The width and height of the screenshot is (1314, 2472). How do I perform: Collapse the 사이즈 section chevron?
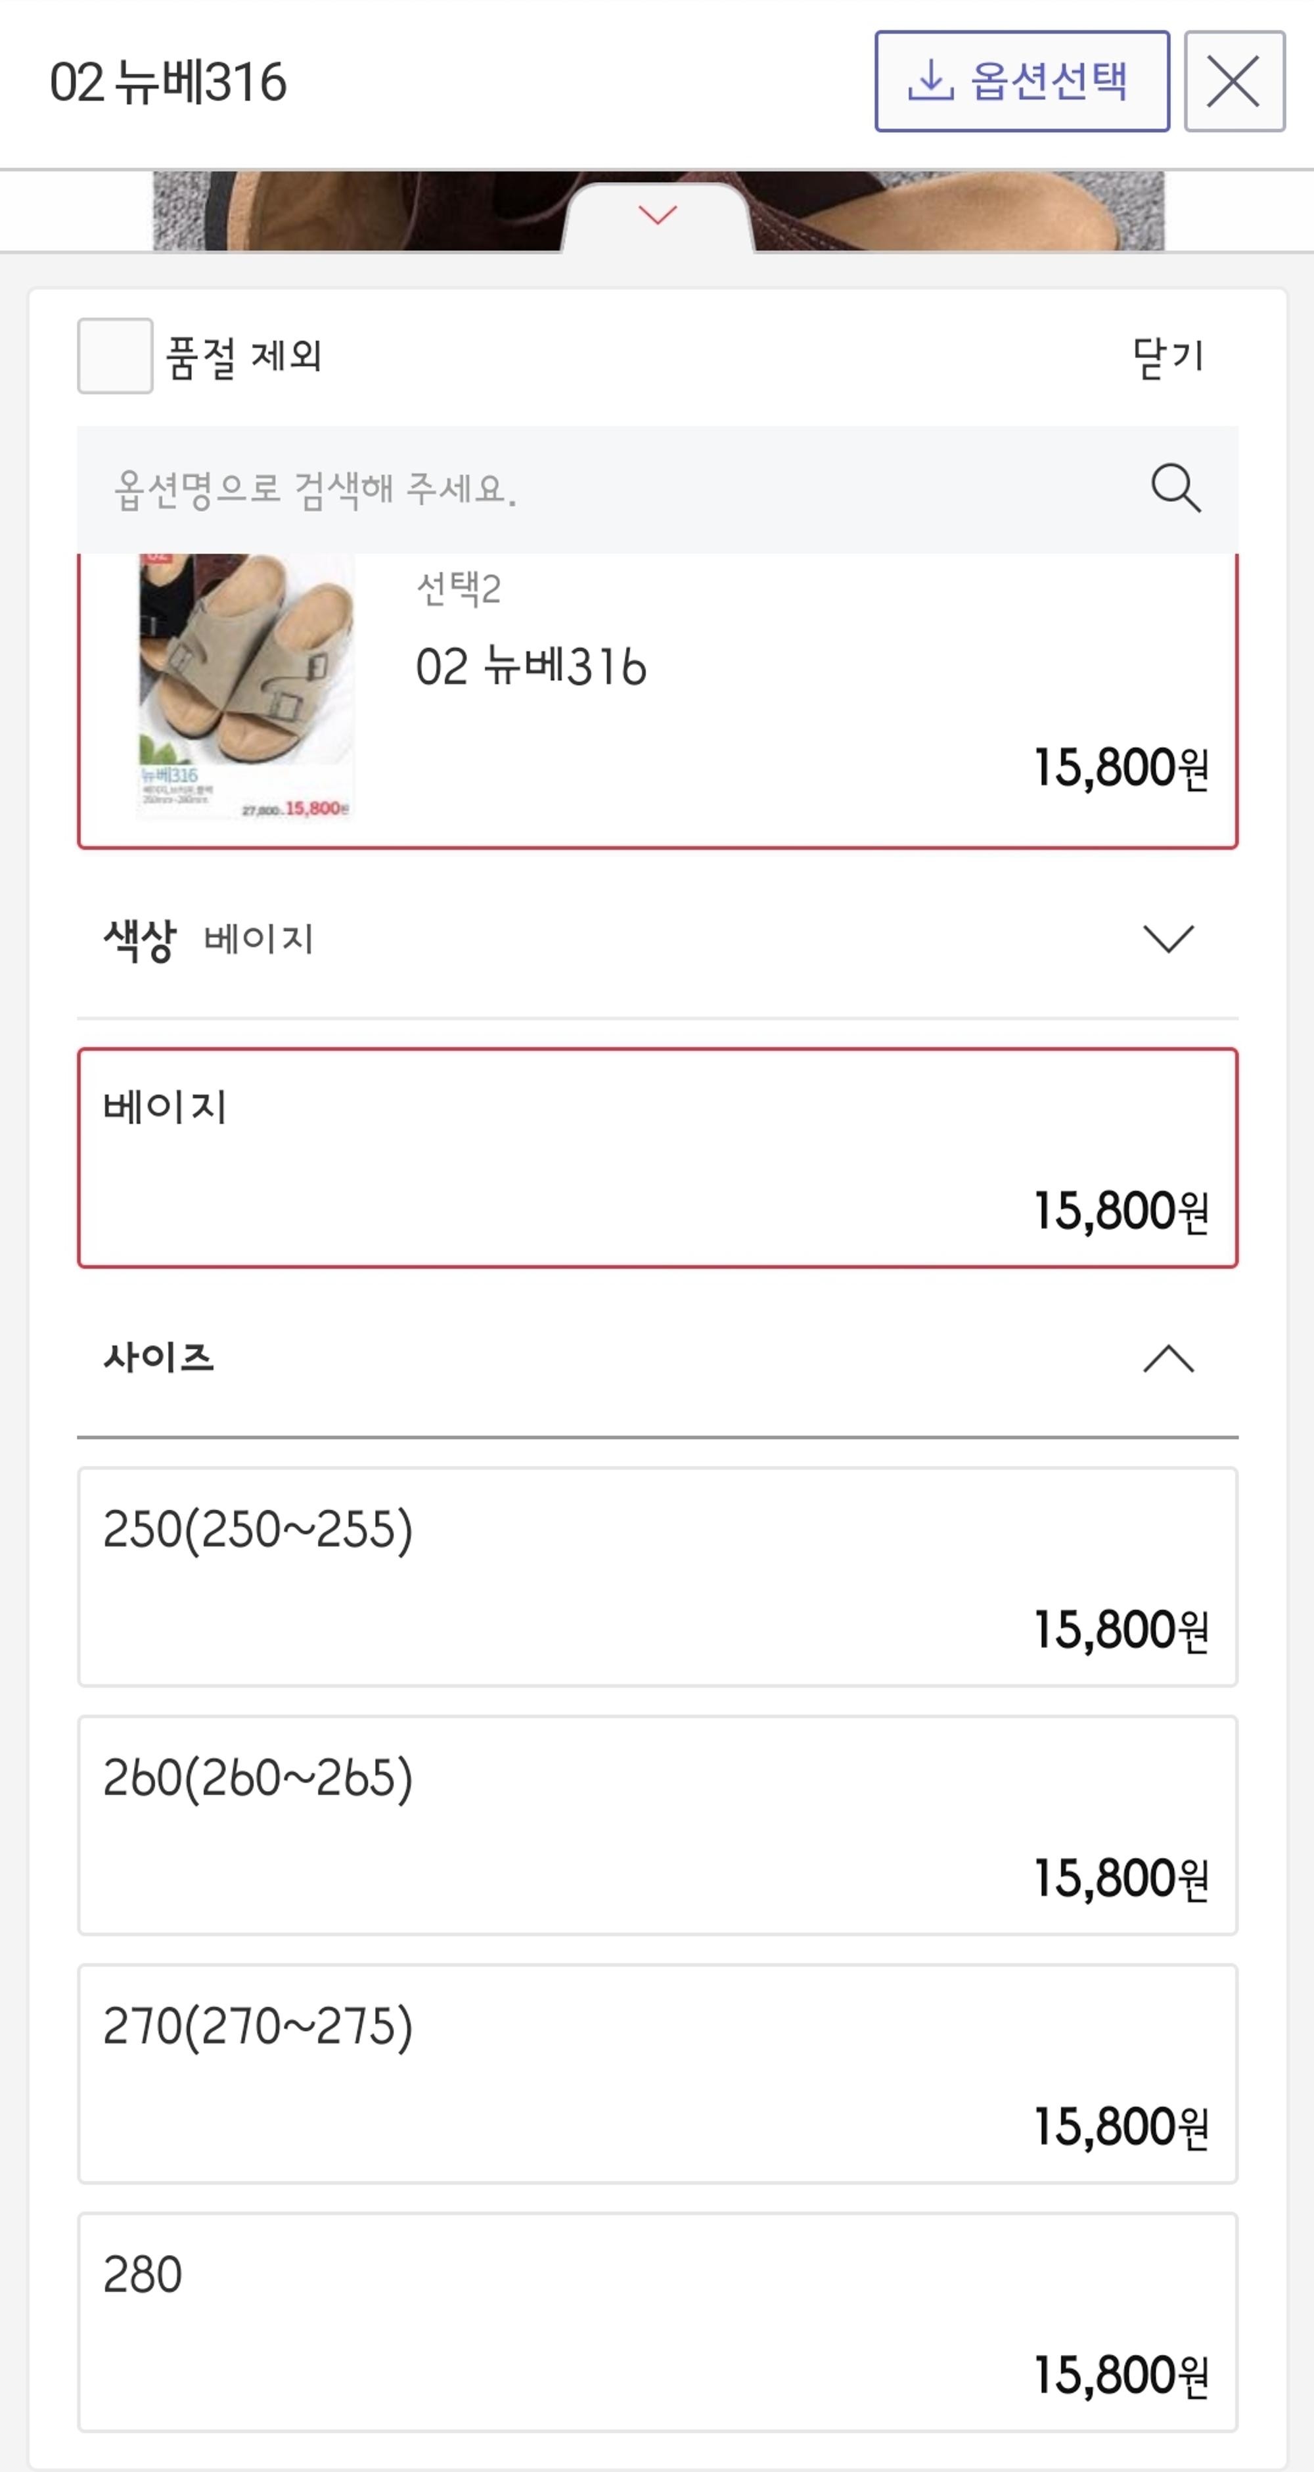1168,1359
